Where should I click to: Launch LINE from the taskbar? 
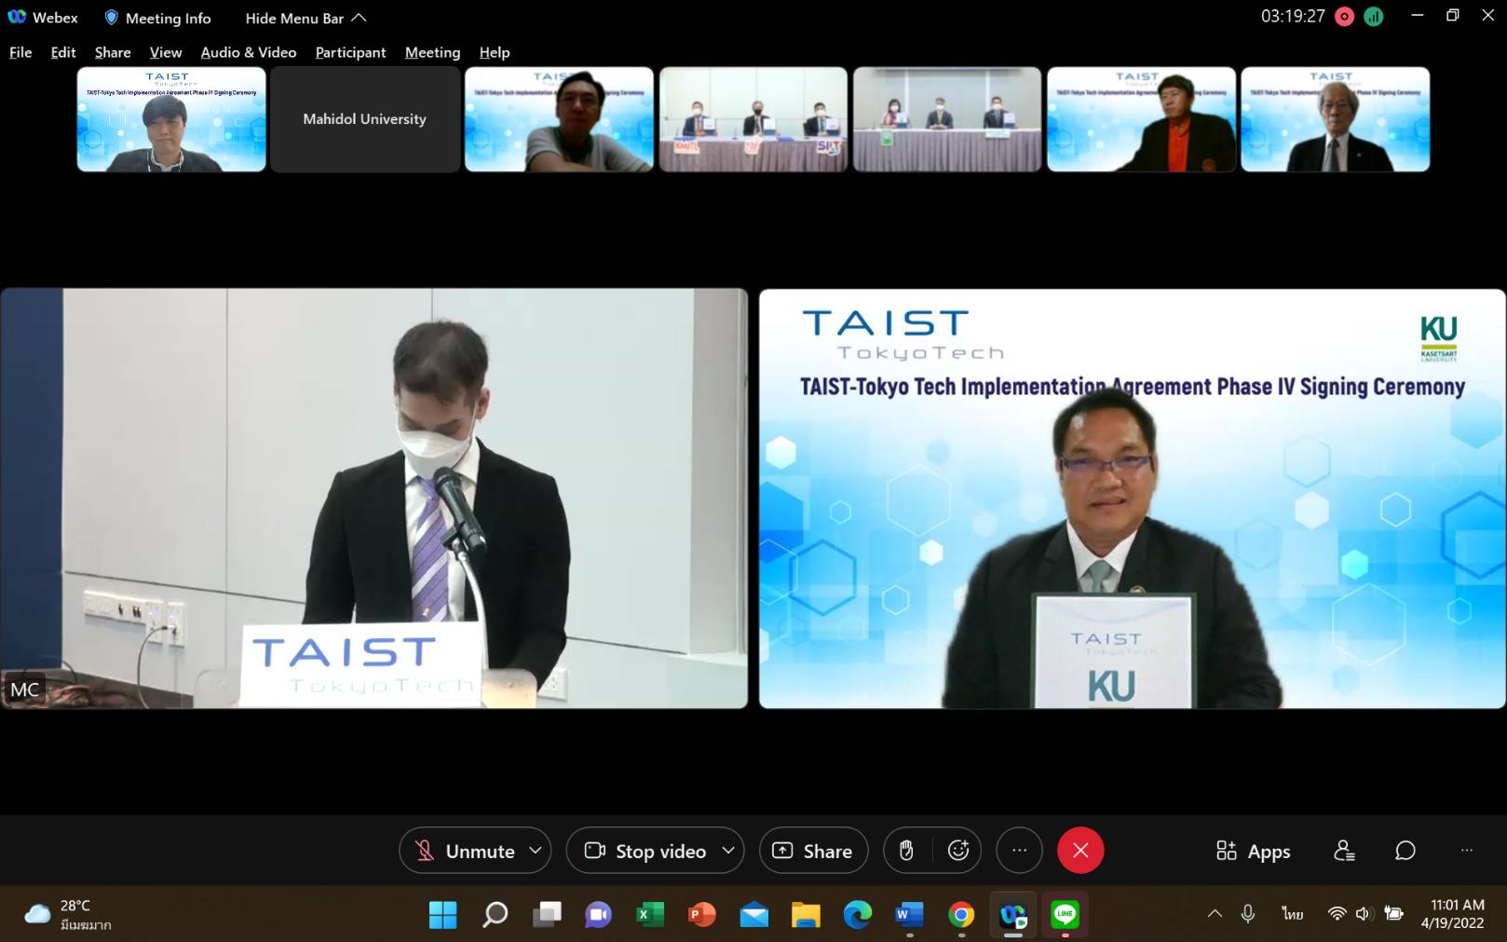[x=1065, y=916]
